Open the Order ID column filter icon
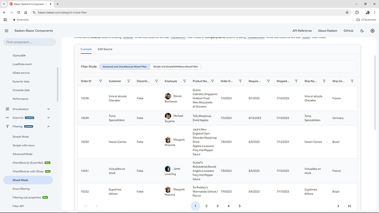 [101, 81]
